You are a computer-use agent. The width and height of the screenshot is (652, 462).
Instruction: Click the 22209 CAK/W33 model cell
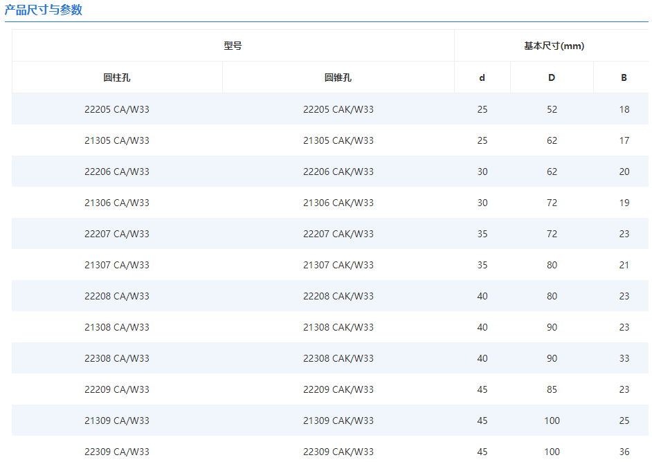click(338, 389)
